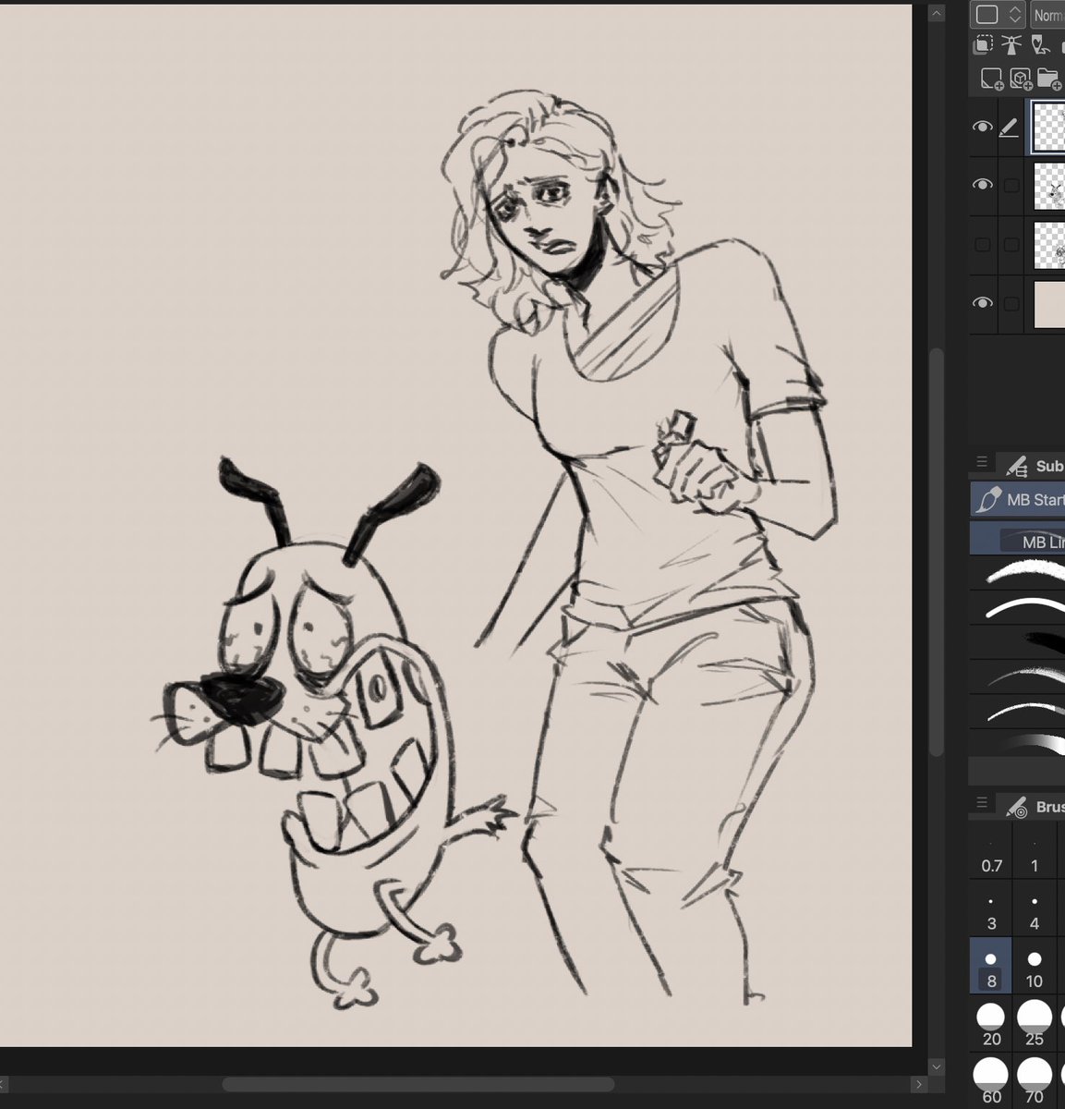Hide the second layer with dog sketch
Viewport: 1065px width, 1109px height.
[983, 185]
